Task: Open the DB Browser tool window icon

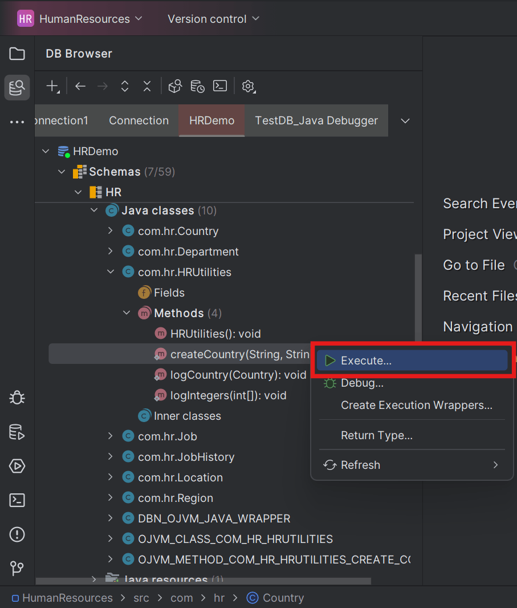Action: (x=17, y=88)
